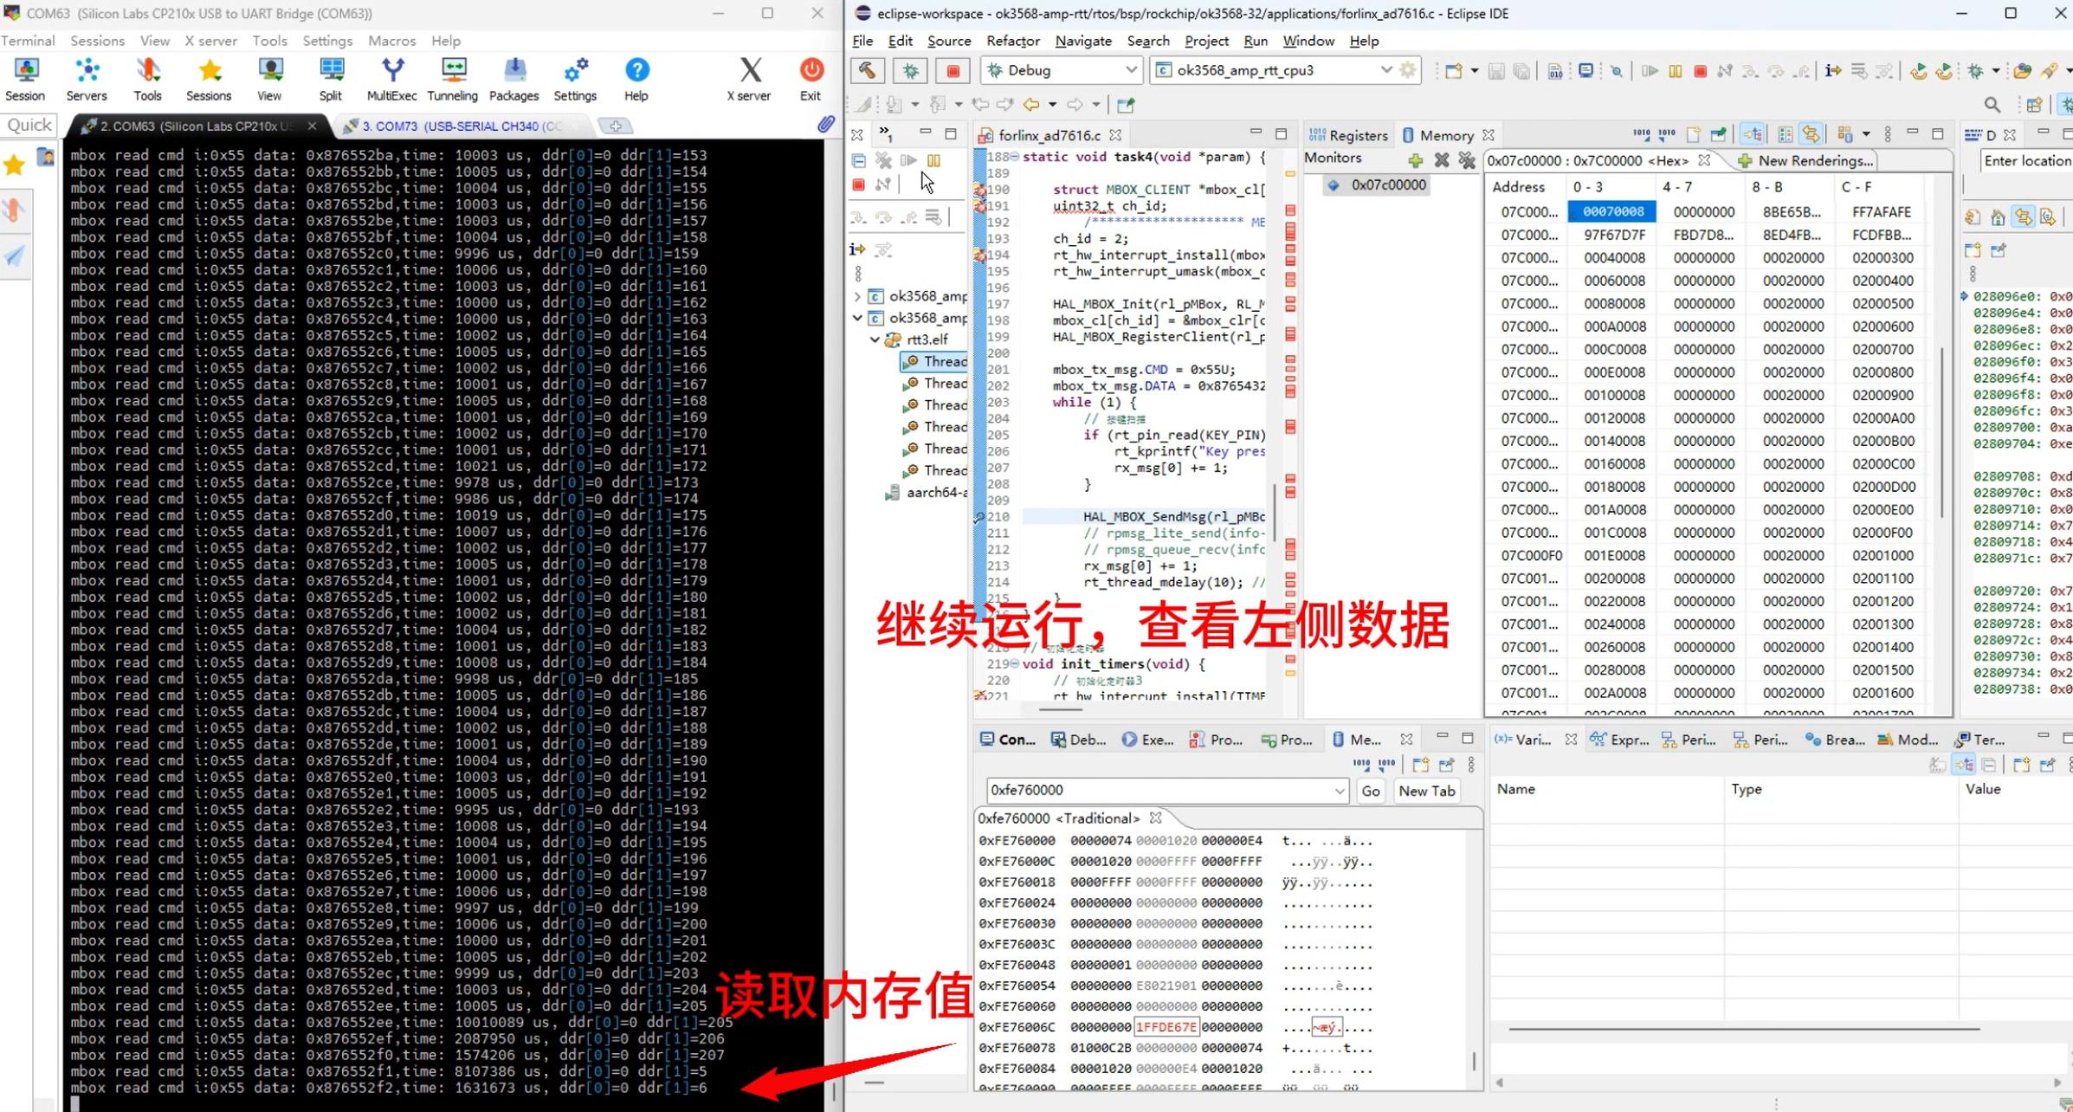The image size is (2073, 1112).
Task: Click the red Stop launch button
Action: (953, 70)
